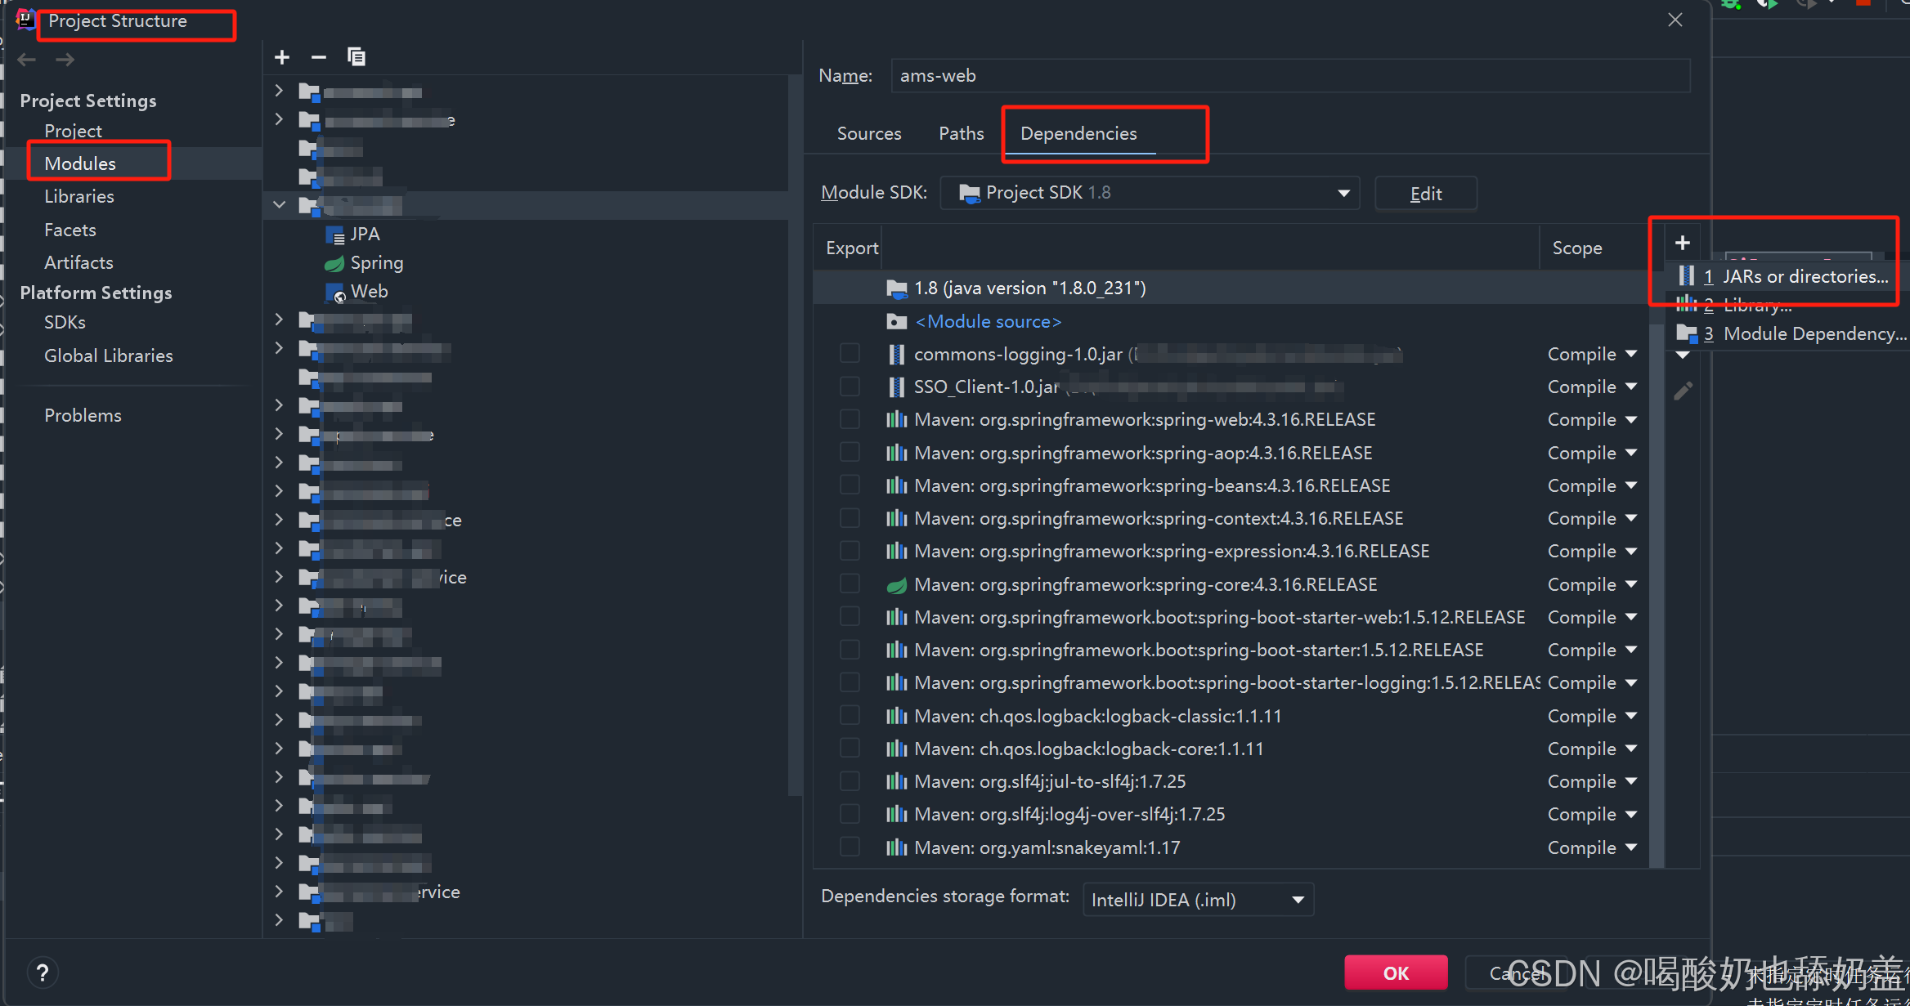
Task: Click the Edit SDK button
Action: point(1425,194)
